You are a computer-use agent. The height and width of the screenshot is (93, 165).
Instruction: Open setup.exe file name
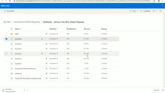click(18, 73)
